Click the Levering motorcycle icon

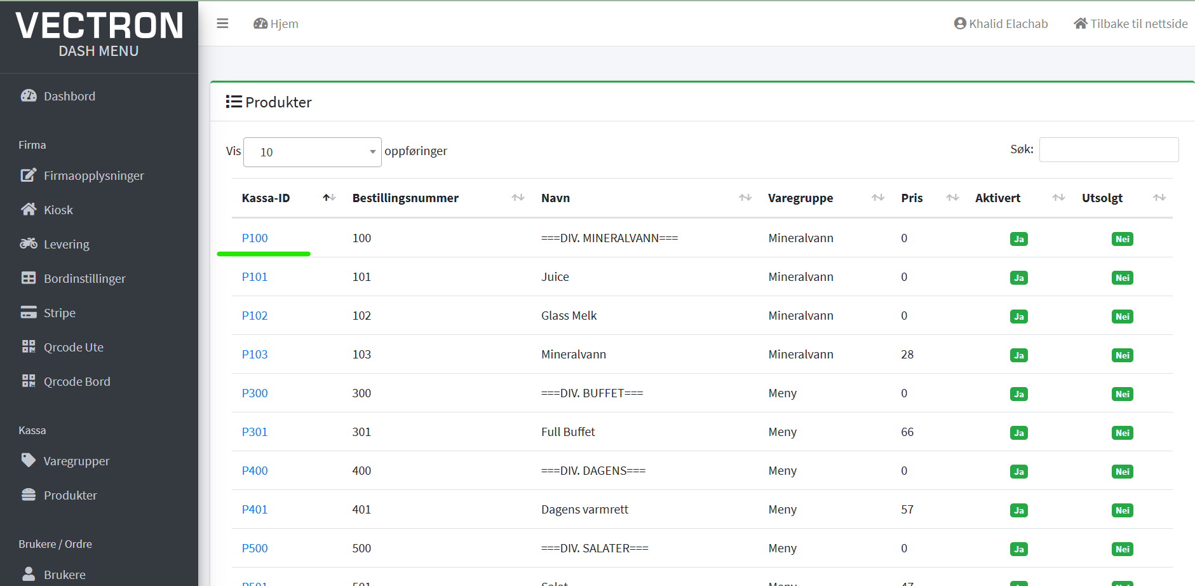pos(29,243)
